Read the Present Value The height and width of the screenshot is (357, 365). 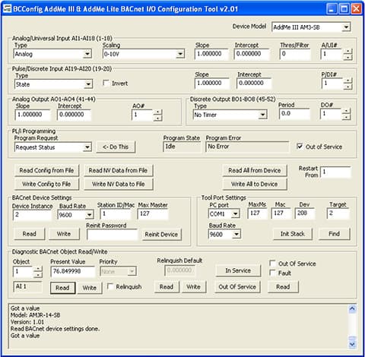tap(62, 288)
